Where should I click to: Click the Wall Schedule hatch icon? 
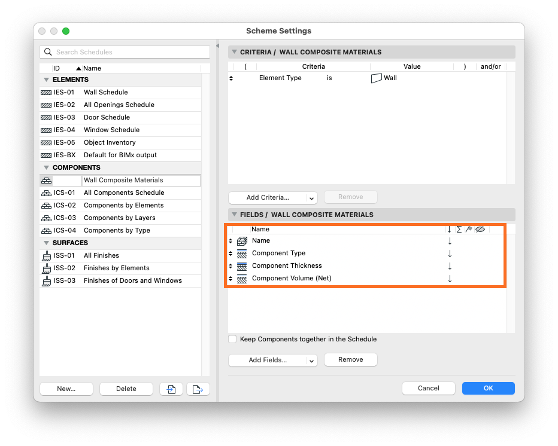[46, 93]
